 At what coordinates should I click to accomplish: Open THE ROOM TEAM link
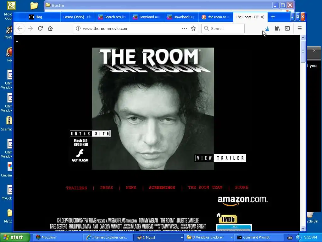pyautogui.click(x=205, y=187)
